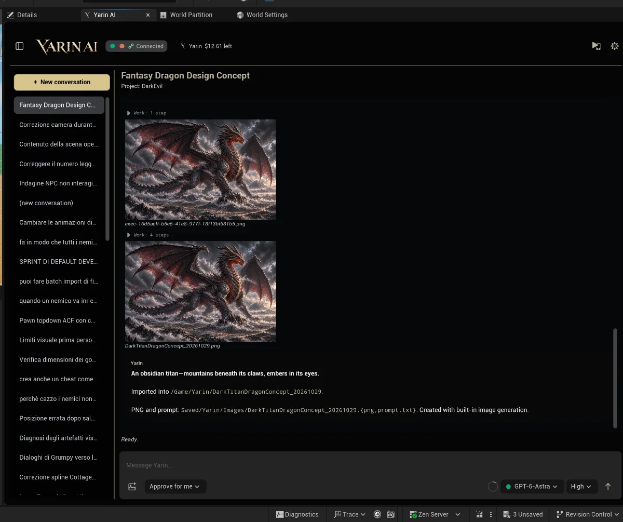Click the exec-16d5acff png filename caption
This screenshot has width=623, height=522.
(x=185, y=224)
